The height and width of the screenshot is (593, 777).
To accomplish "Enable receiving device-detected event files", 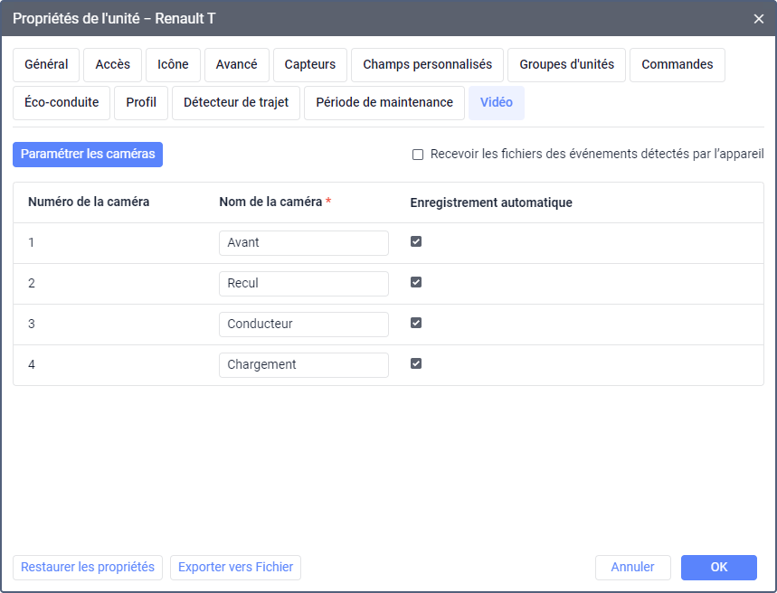I will tap(418, 155).
